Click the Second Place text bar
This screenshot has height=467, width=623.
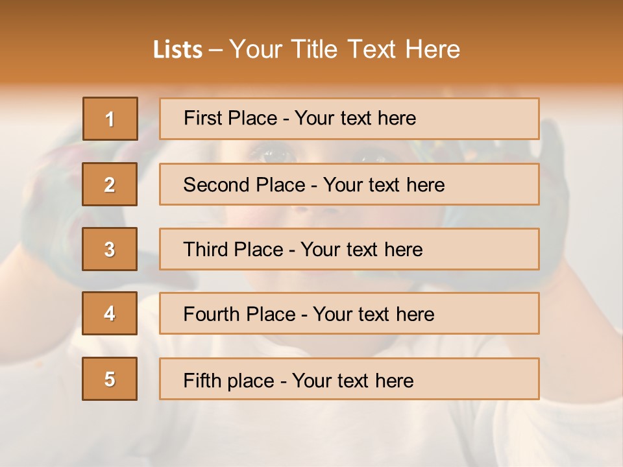349,184
